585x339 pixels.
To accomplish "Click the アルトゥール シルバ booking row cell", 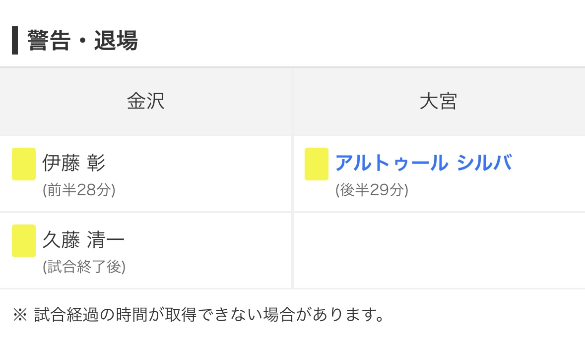I will [439, 173].
